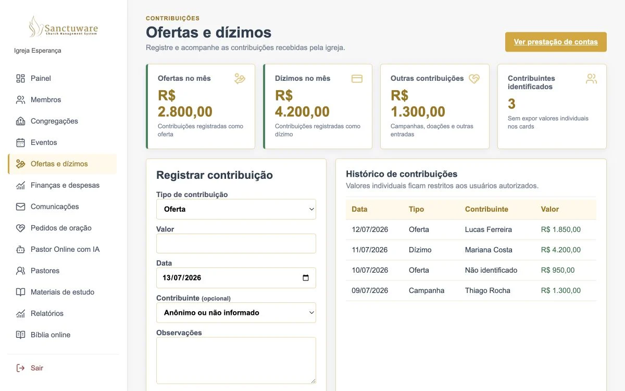This screenshot has width=625, height=391.
Task: Click the date 09/07/2026 in the history
Action: (370, 290)
